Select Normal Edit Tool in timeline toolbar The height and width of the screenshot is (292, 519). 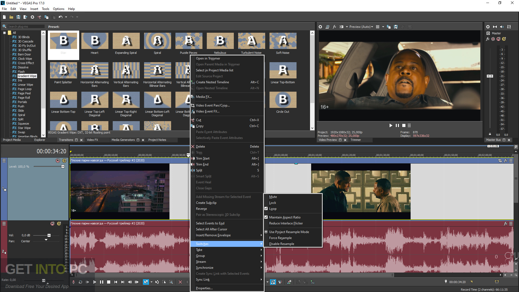click(146, 282)
